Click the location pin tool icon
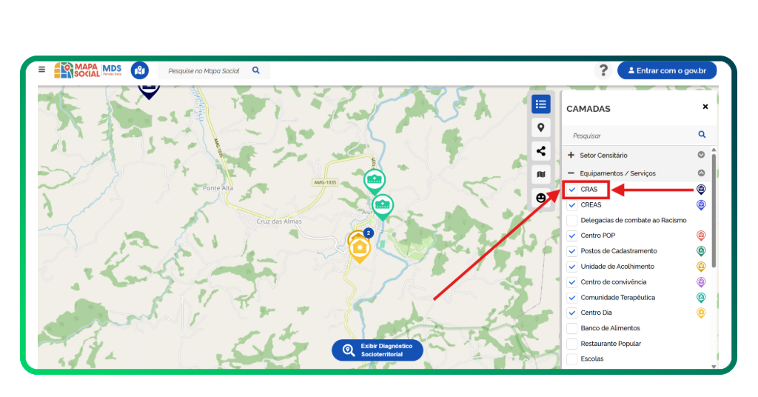This screenshot has width=758, height=397. pos(541,127)
